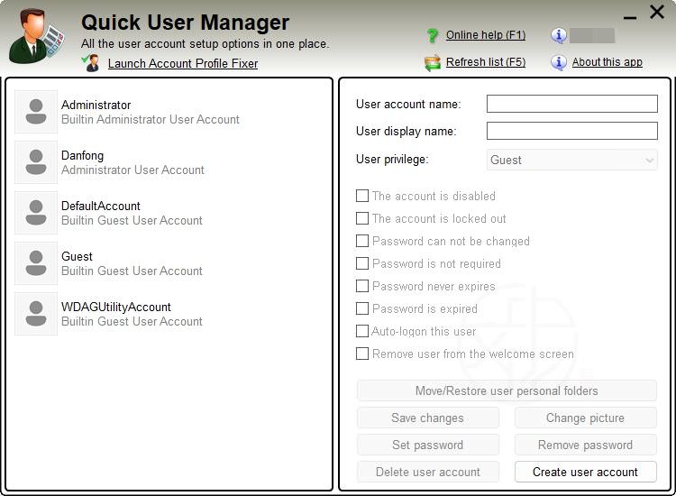The height and width of the screenshot is (496, 676).
Task: Click the Danfong user avatar icon
Action: pos(36,162)
